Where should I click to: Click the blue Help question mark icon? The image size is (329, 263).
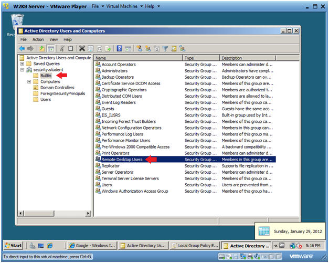119,49
